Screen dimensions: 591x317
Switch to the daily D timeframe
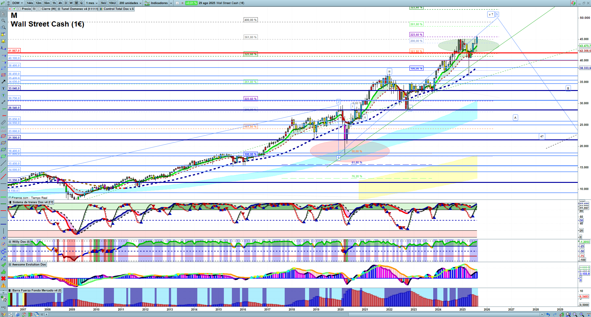tap(66, 3)
